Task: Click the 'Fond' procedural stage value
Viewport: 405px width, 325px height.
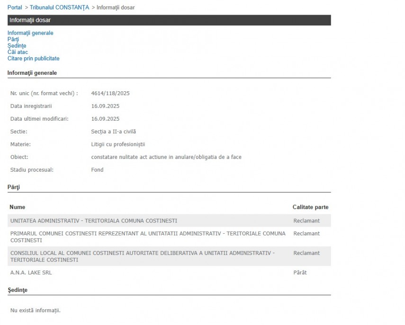Action: pos(97,170)
